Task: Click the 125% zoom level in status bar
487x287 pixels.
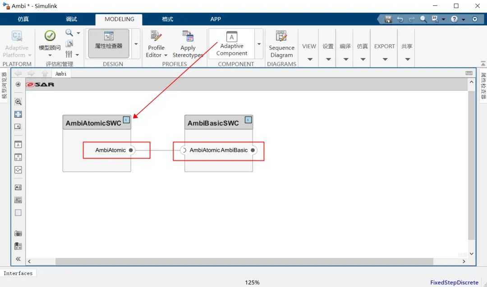Action: (252, 282)
